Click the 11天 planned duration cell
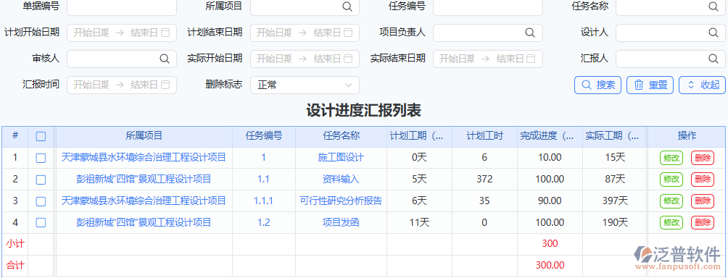The width and height of the screenshot is (728, 278). pos(419,222)
